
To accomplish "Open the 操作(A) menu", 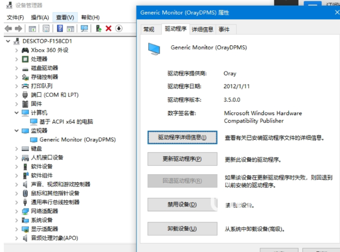I will coord(40,17).
